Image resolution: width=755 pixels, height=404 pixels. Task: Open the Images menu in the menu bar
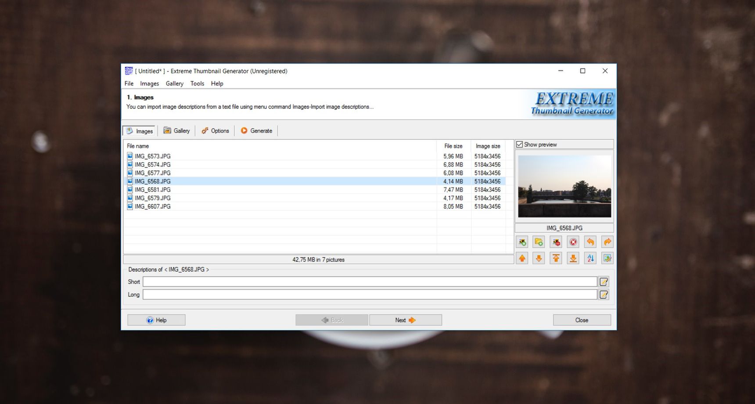tap(150, 83)
